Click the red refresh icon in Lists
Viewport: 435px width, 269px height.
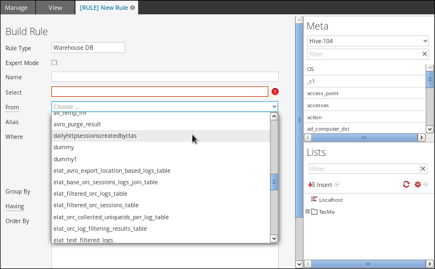tap(406, 185)
